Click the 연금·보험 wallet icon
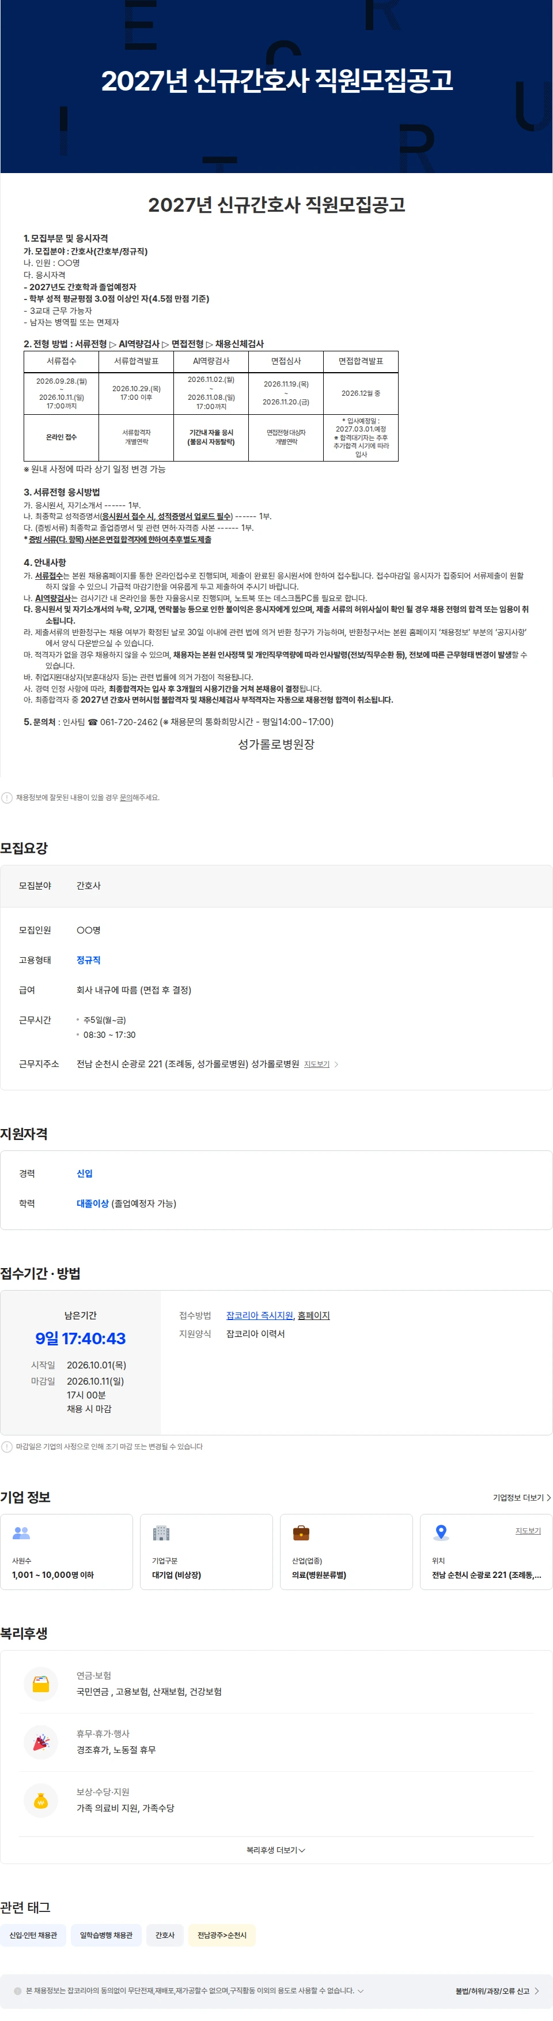This screenshot has height=2021, width=553. point(41,1683)
